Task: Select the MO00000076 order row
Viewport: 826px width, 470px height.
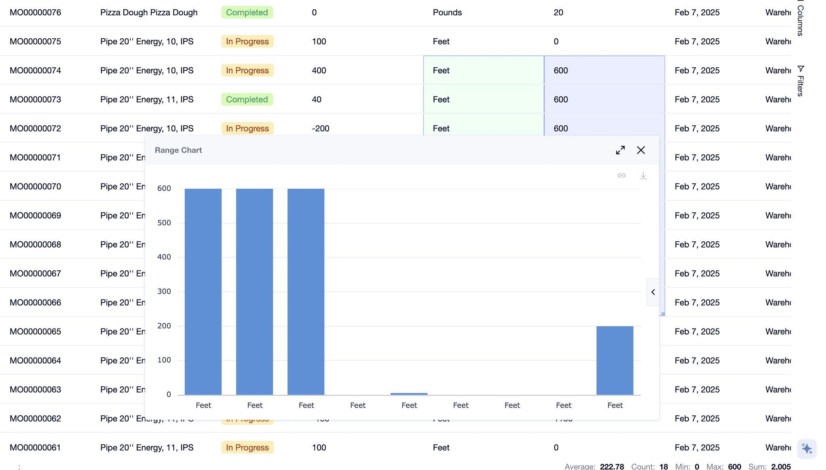Action: 35,12
